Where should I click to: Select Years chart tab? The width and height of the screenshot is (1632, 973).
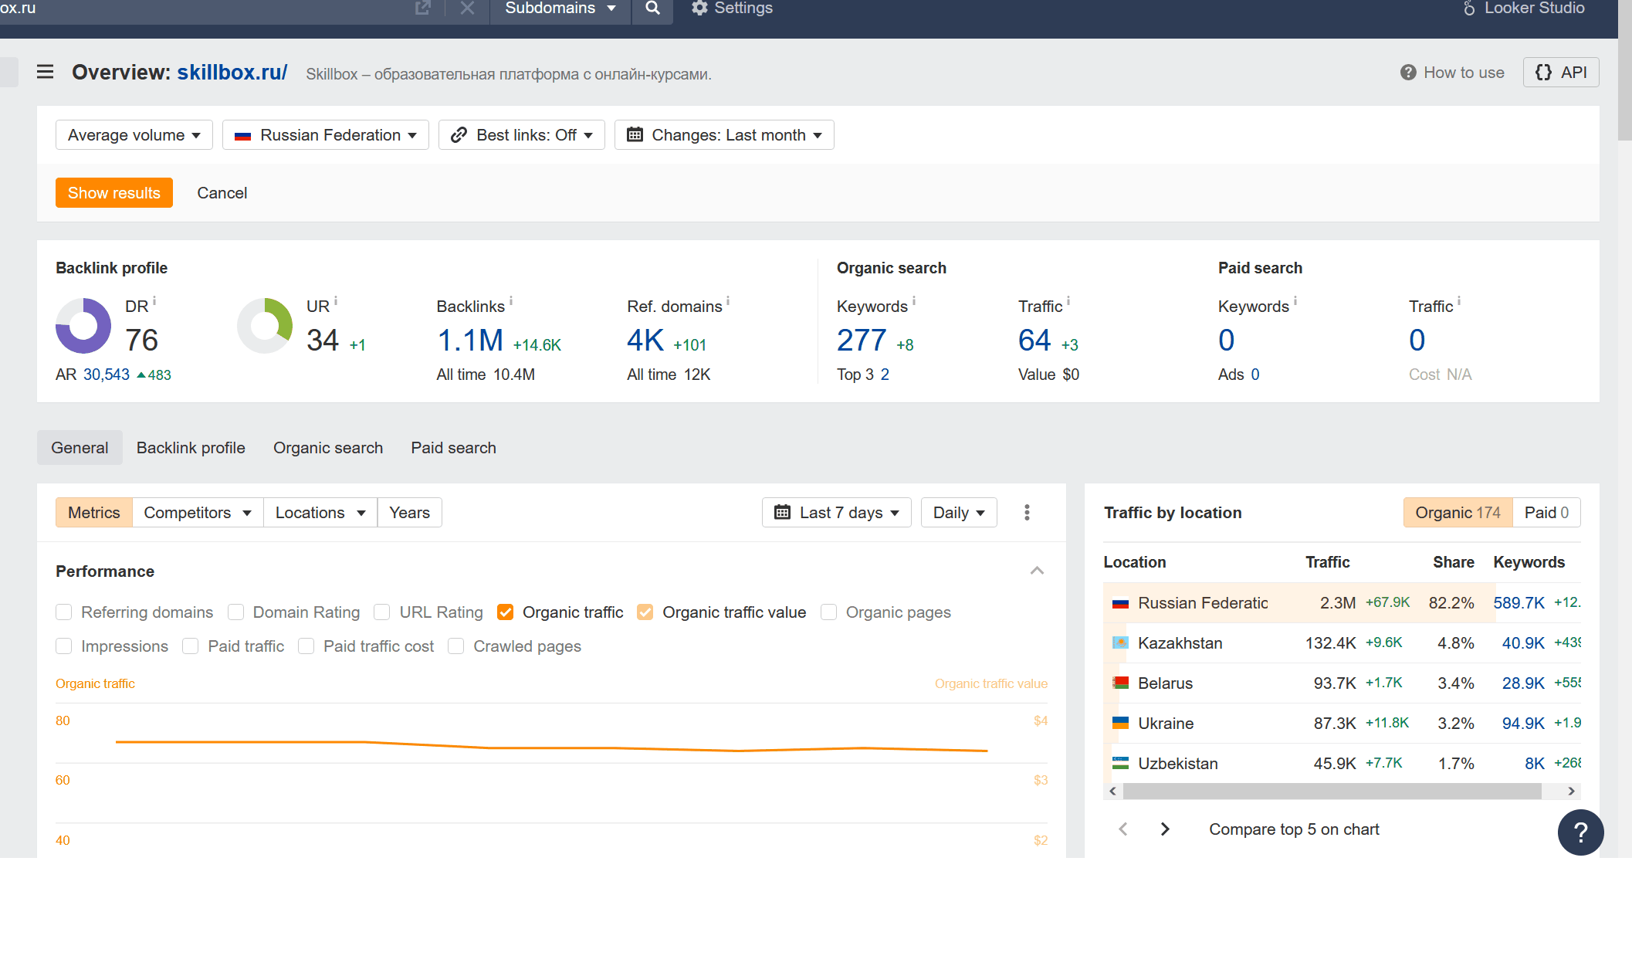click(x=410, y=513)
